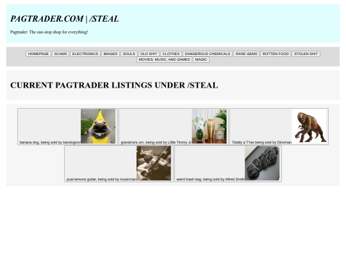Browse the SOULS category

click(129, 54)
